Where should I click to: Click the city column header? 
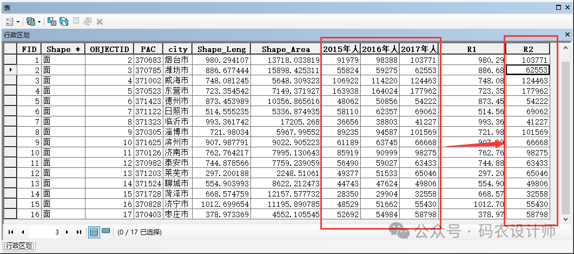[x=177, y=49]
